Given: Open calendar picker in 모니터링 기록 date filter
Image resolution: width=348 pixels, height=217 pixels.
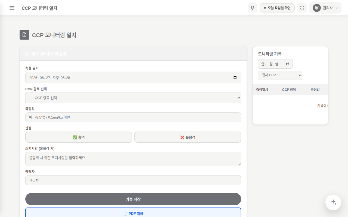Looking at the screenshot, I should point(288,64).
